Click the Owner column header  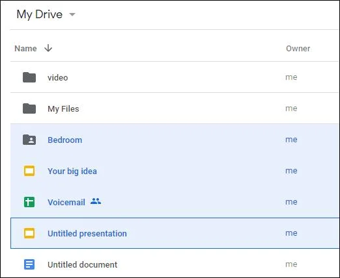point(298,49)
